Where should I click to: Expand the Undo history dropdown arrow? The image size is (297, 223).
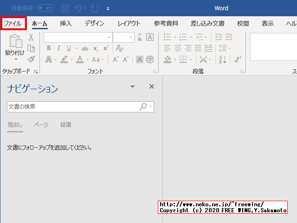(x=85, y=8)
